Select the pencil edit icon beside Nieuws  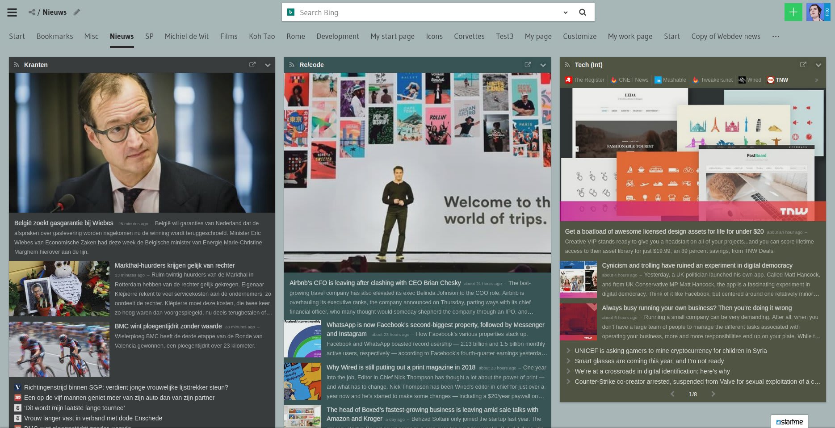pyautogui.click(x=76, y=13)
